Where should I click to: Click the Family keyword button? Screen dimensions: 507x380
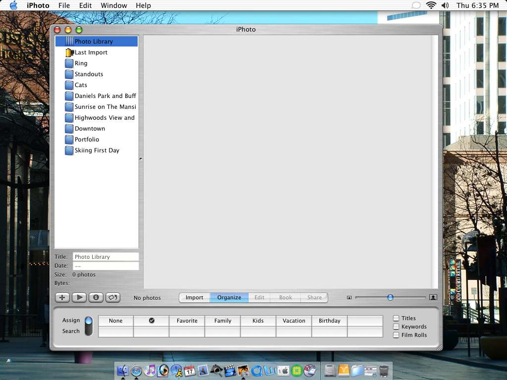(223, 321)
